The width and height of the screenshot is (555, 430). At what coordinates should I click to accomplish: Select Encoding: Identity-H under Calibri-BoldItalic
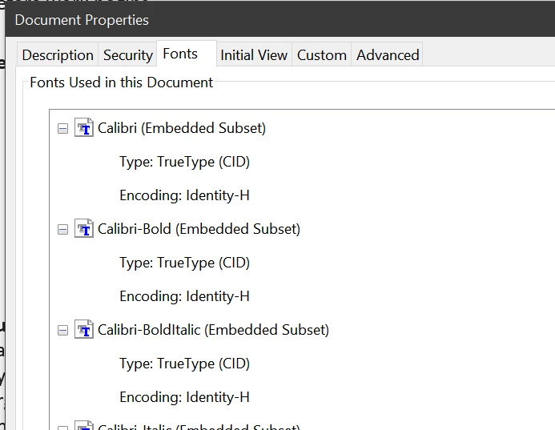pyautogui.click(x=185, y=397)
